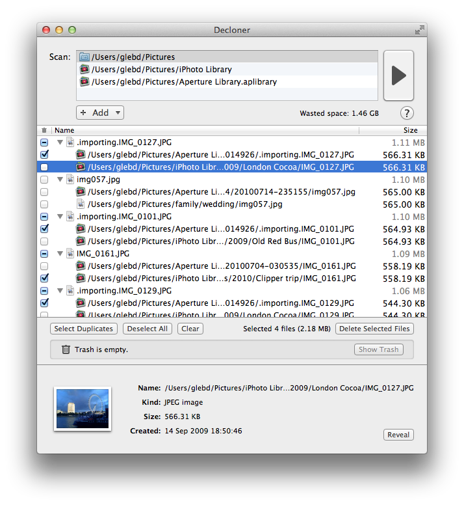Image resolution: width=464 pixels, height=505 pixels.
Task: Select the Aperture Library.aplibrary scan entry
Action: click(x=227, y=81)
